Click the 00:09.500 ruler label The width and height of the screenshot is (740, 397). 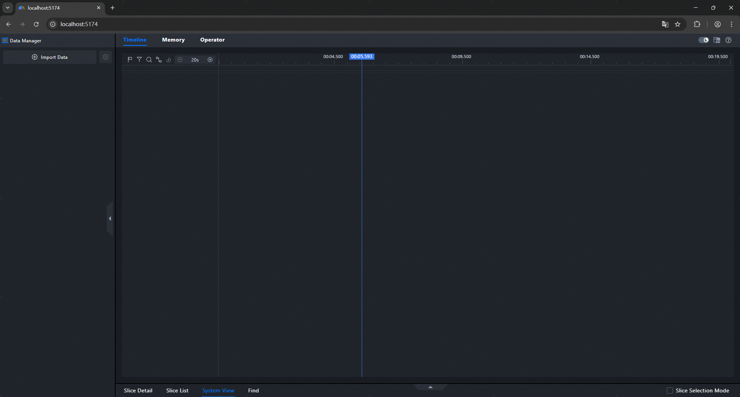[461, 57]
